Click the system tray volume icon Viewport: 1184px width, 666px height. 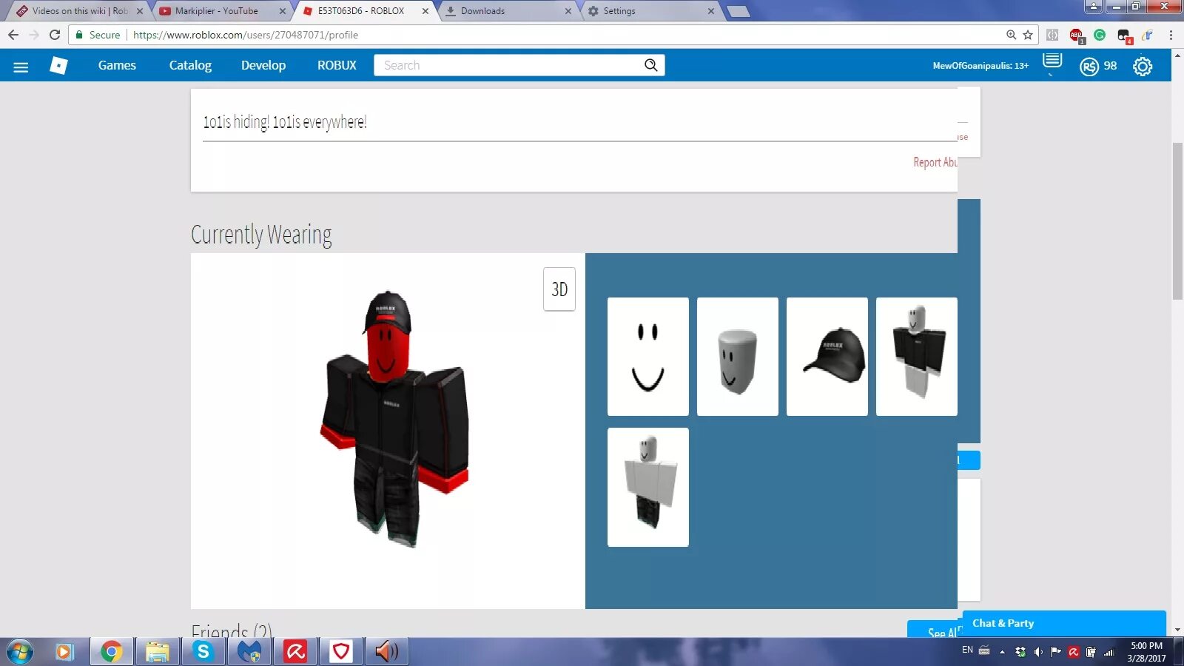(x=1038, y=652)
